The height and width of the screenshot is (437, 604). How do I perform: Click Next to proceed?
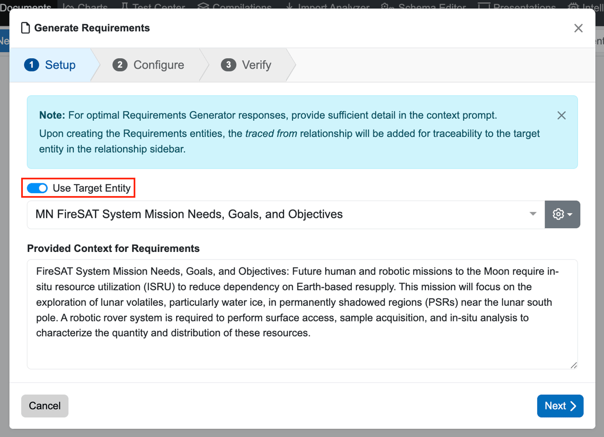560,406
